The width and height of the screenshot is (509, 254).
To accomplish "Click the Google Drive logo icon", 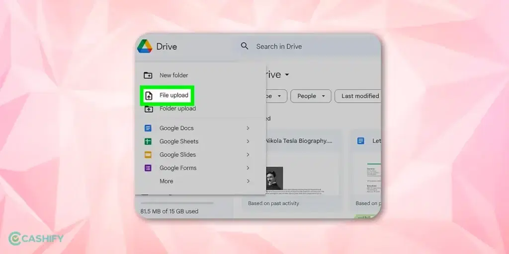I will click(145, 46).
